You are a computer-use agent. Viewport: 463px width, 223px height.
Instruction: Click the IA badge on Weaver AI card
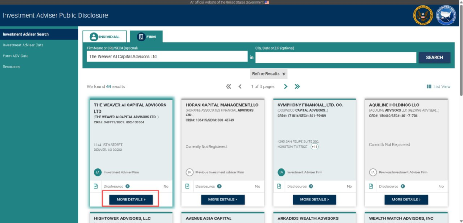(x=98, y=172)
